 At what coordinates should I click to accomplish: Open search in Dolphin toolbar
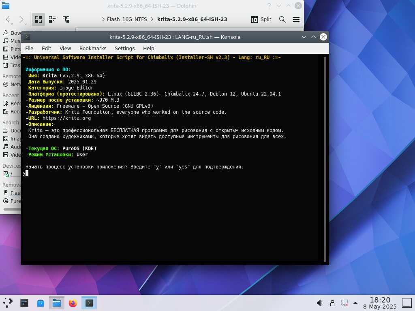point(282,19)
